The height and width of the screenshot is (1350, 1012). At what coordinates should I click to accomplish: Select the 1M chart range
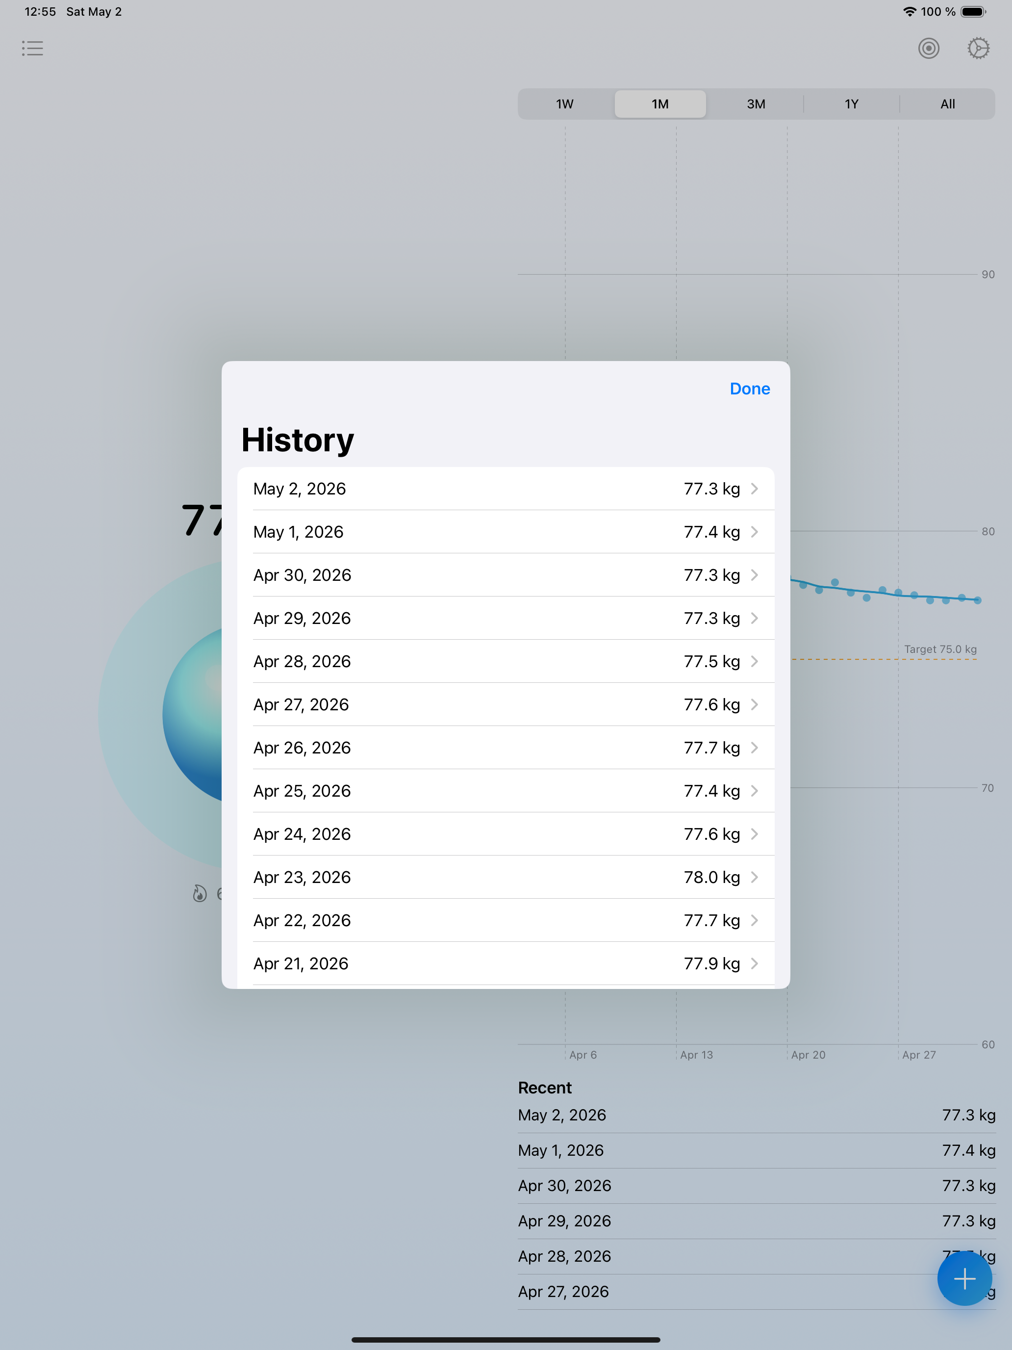660,104
